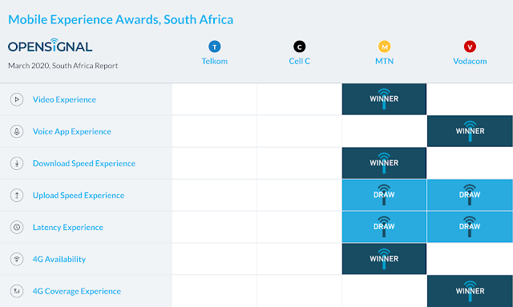The width and height of the screenshot is (513, 307).
Task: Click the yellow MTN logo circle
Action: tap(385, 46)
